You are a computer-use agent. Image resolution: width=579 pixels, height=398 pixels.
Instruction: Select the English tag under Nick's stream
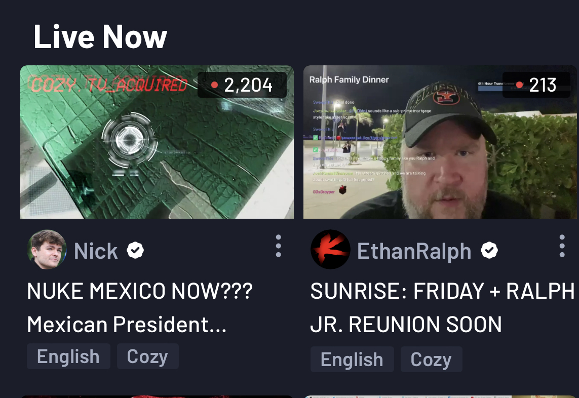click(x=69, y=356)
